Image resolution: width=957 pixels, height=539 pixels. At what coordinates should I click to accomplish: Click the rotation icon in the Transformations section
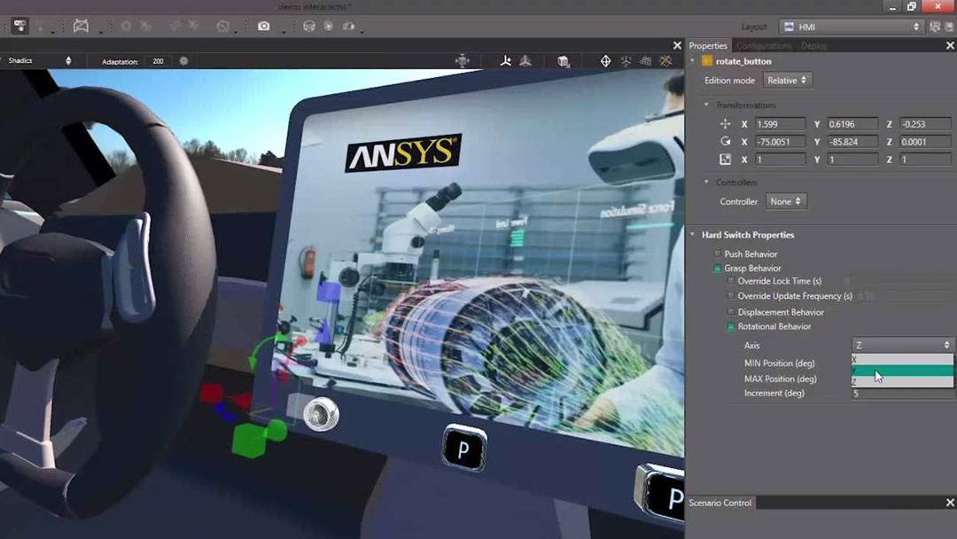pyautogui.click(x=726, y=142)
